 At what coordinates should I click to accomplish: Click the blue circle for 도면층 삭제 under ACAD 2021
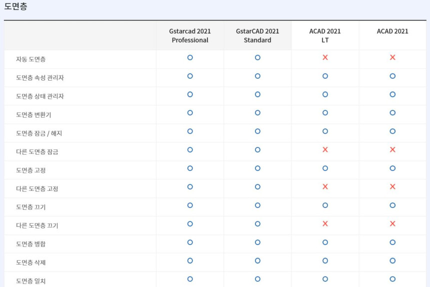[x=392, y=260]
